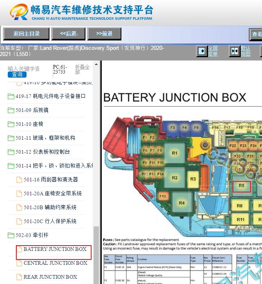Click relay R8 in diagram
The image size is (262, 284).
pos(240,206)
